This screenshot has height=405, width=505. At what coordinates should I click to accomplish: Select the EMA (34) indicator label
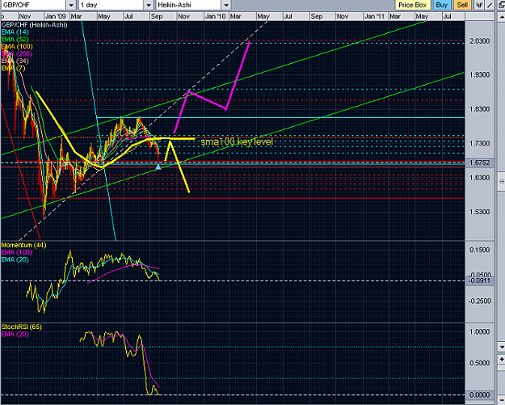click(x=15, y=61)
